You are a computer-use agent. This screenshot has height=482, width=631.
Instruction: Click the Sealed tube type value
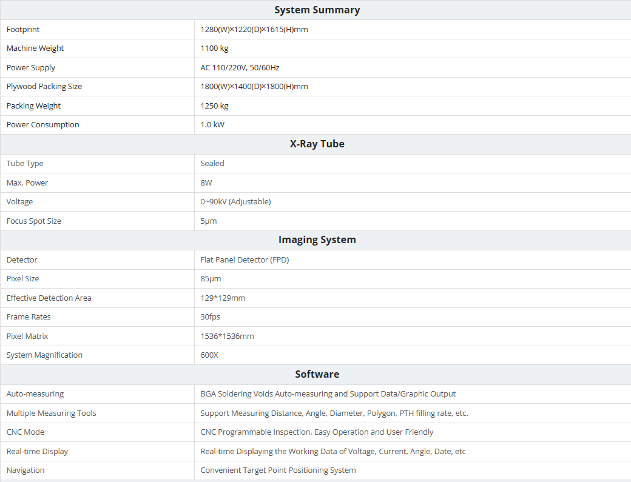click(x=212, y=164)
